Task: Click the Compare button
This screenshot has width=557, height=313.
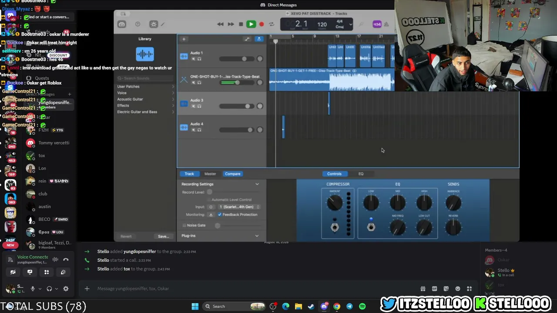Action: pos(232,174)
